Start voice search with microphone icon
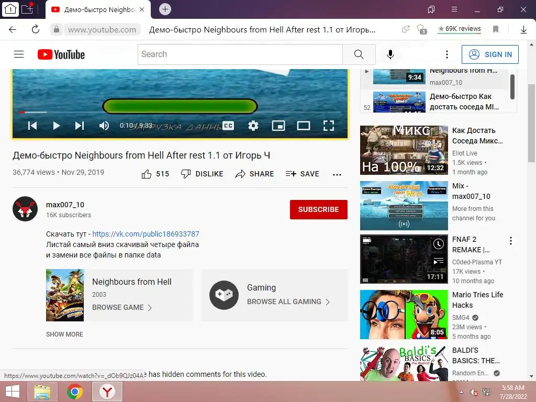The image size is (536, 402). tap(390, 54)
